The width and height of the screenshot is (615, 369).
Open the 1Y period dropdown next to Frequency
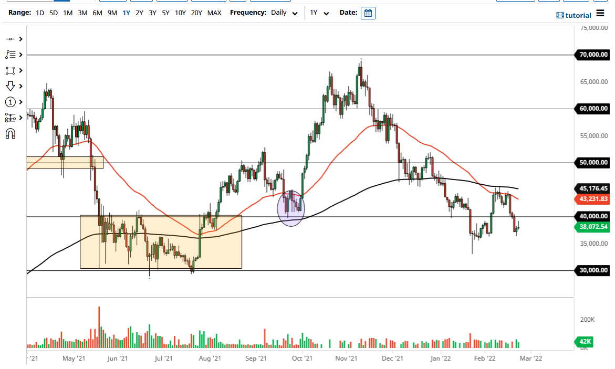point(318,13)
